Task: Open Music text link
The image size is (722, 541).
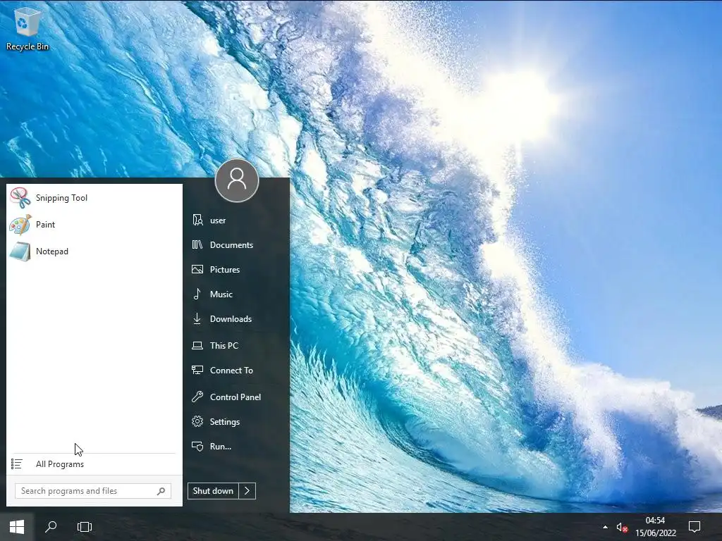Action: (221, 294)
